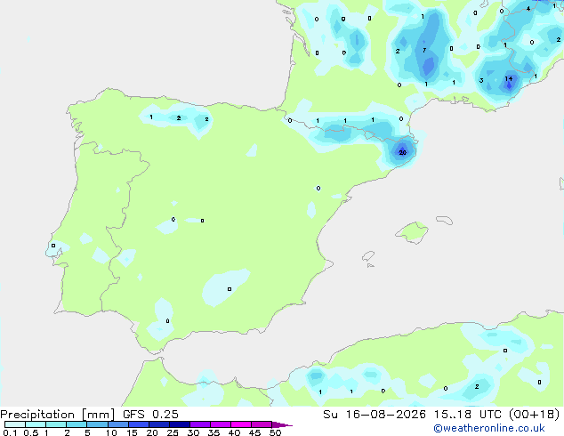Click the '7' precipitation value in France
The height and width of the screenshot is (436, 564).
tap(424, 51)
